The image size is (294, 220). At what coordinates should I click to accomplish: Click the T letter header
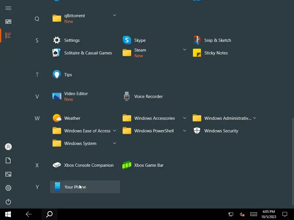point(37,75)
